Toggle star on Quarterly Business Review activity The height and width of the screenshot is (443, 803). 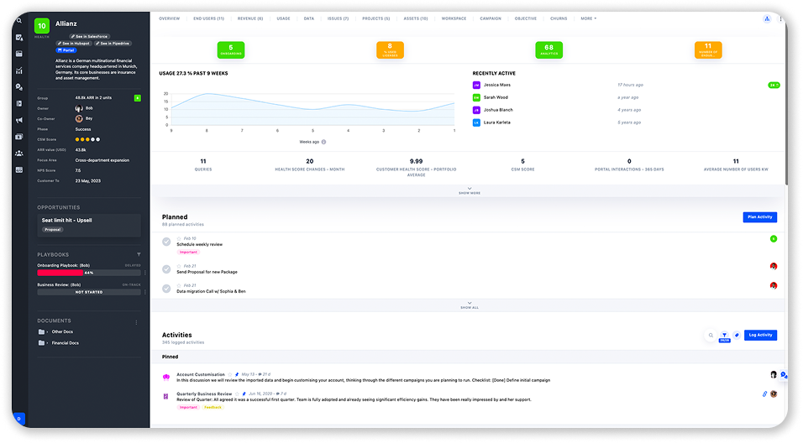(x=237, y=393)
